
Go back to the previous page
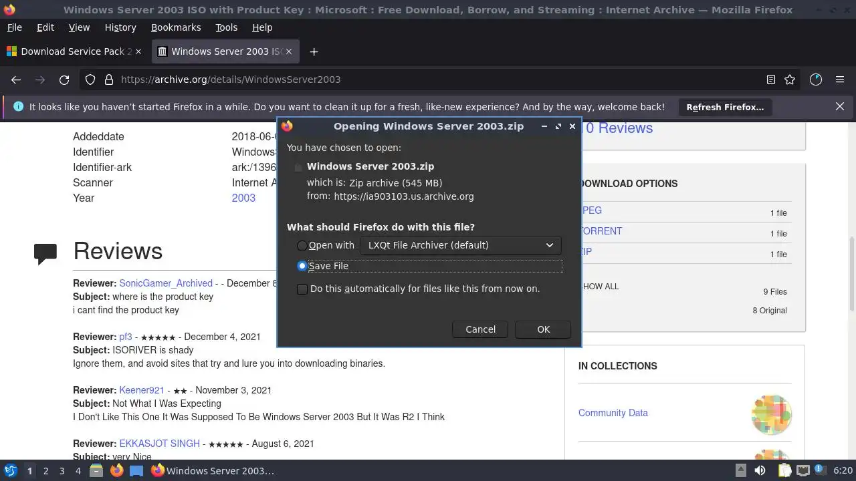point(16,79)
